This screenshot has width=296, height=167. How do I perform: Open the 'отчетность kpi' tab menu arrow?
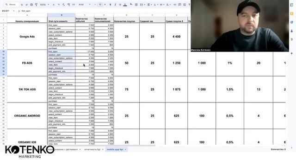(103, 149)
